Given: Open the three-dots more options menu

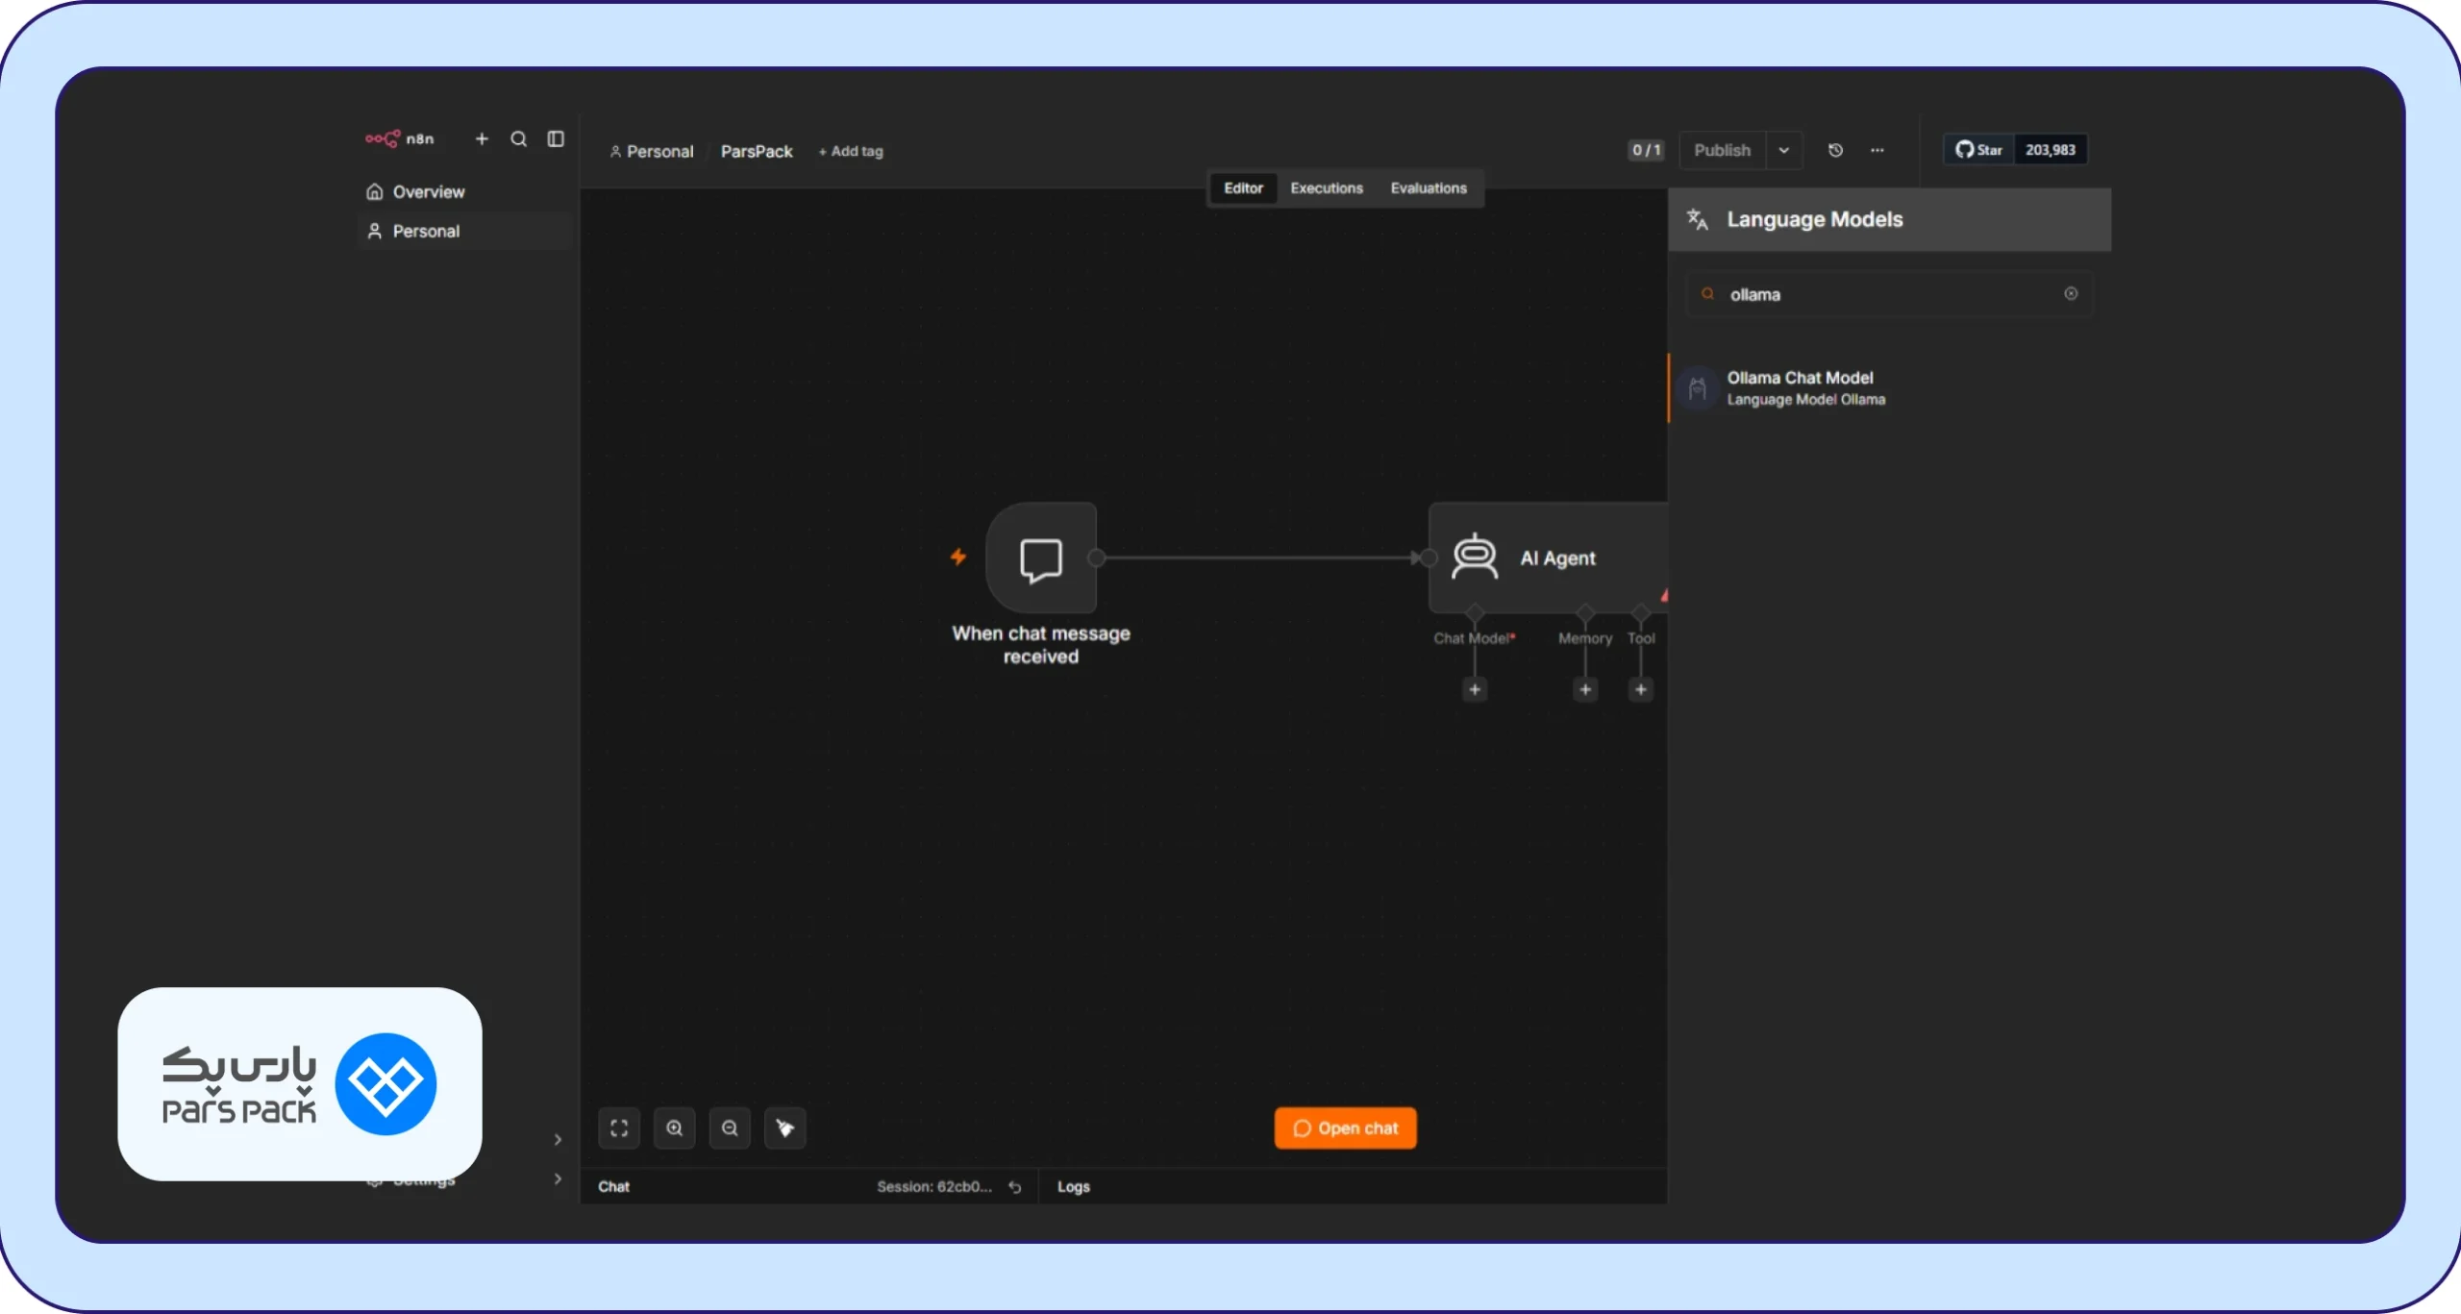Looking at the screenshot, I should [x=1877, y=150].
